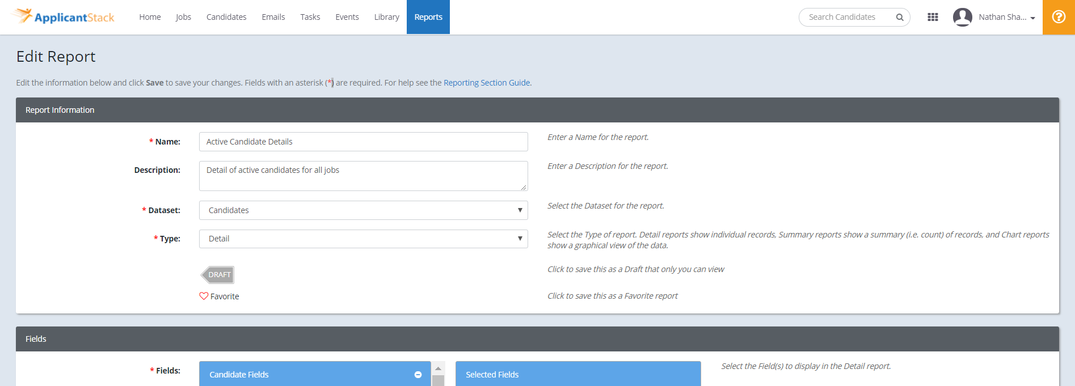This screenshot has width=1075, height=386.
Task: Click the search magnifier icon
Action: [900, 17]
